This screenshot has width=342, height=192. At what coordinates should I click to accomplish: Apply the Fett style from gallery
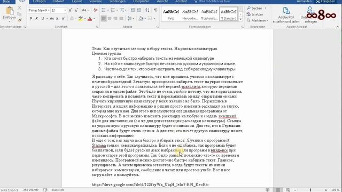tap(171, 14)
